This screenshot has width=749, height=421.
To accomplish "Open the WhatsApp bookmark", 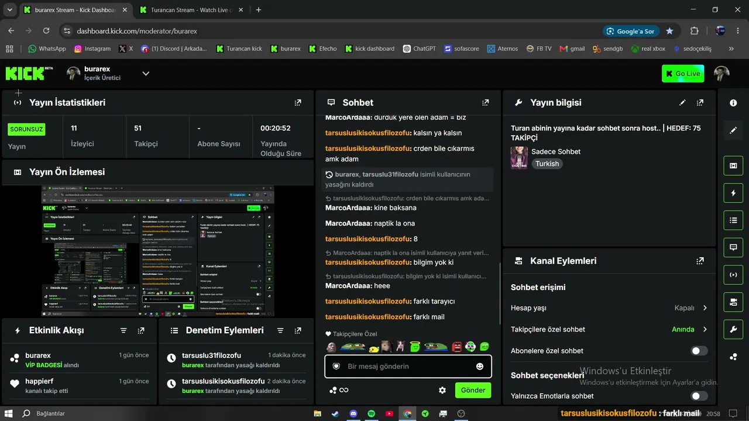I will pyautogui.click(x=47, y=49).
